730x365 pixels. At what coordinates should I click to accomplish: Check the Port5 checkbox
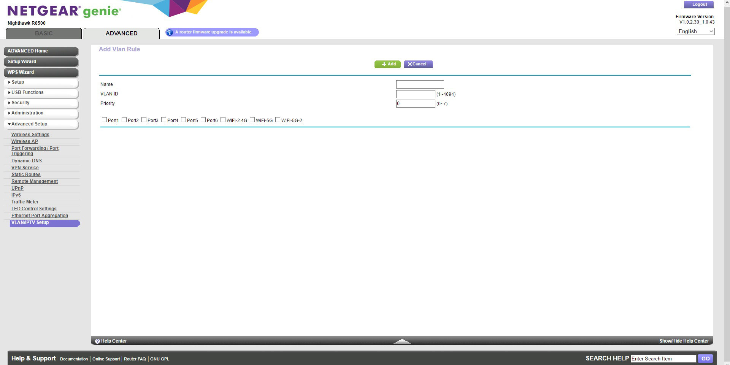(183, 120)
